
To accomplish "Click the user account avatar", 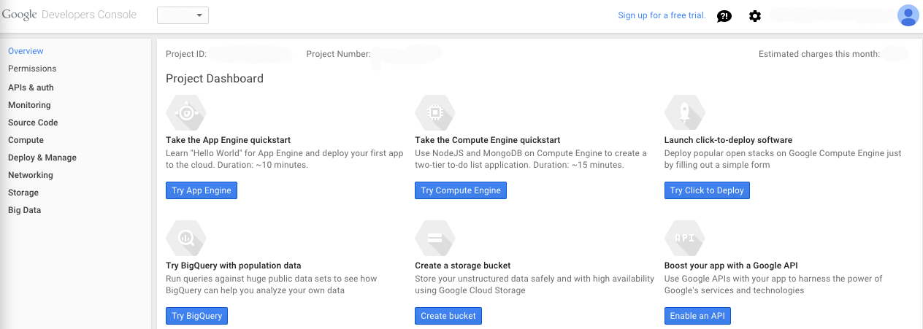I will [908, 15].
